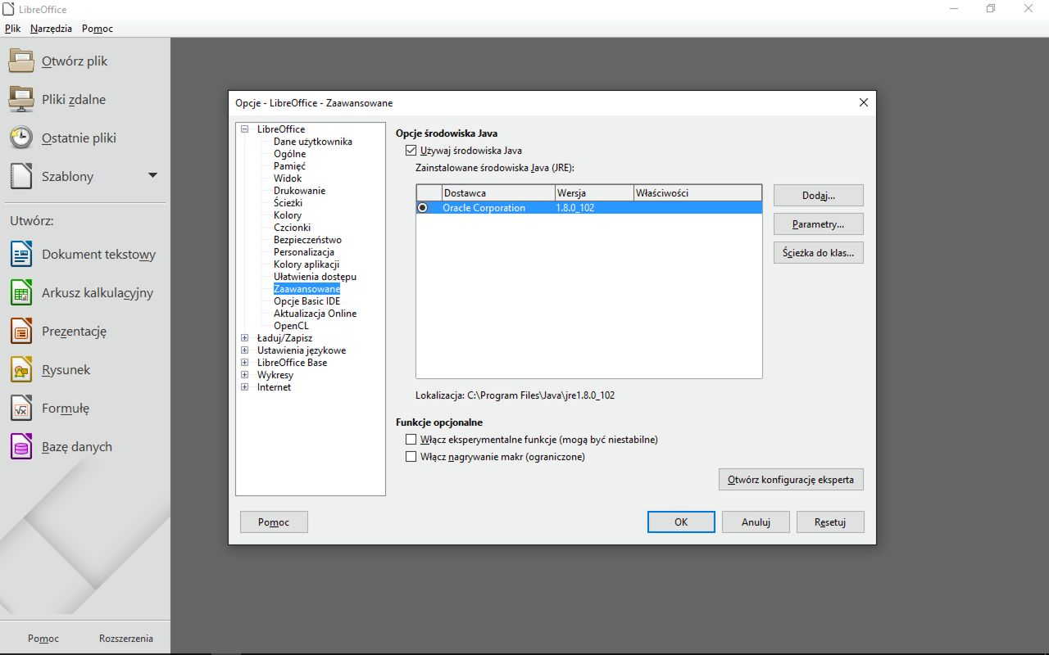The width and height of the screenshot is (1049, 655).
Task: Click the Math formula icon
Action: tap(21, 408)
